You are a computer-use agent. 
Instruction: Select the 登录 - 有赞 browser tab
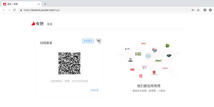click(21, 4)
